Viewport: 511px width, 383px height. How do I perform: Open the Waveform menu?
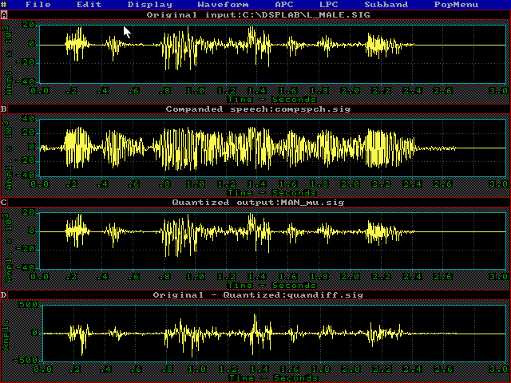click(224, 5)
